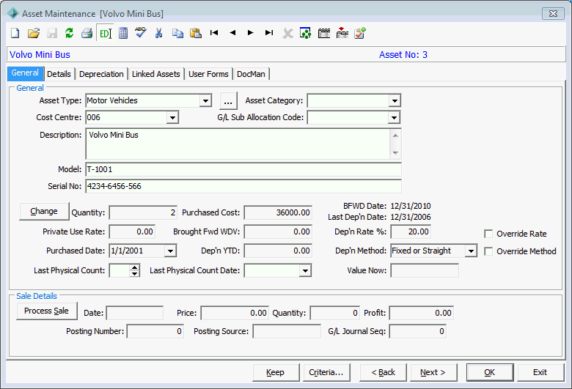Viewport: 572px width, 389px height.
Task: Go to first record icon
Action: (x=214, y=33)
